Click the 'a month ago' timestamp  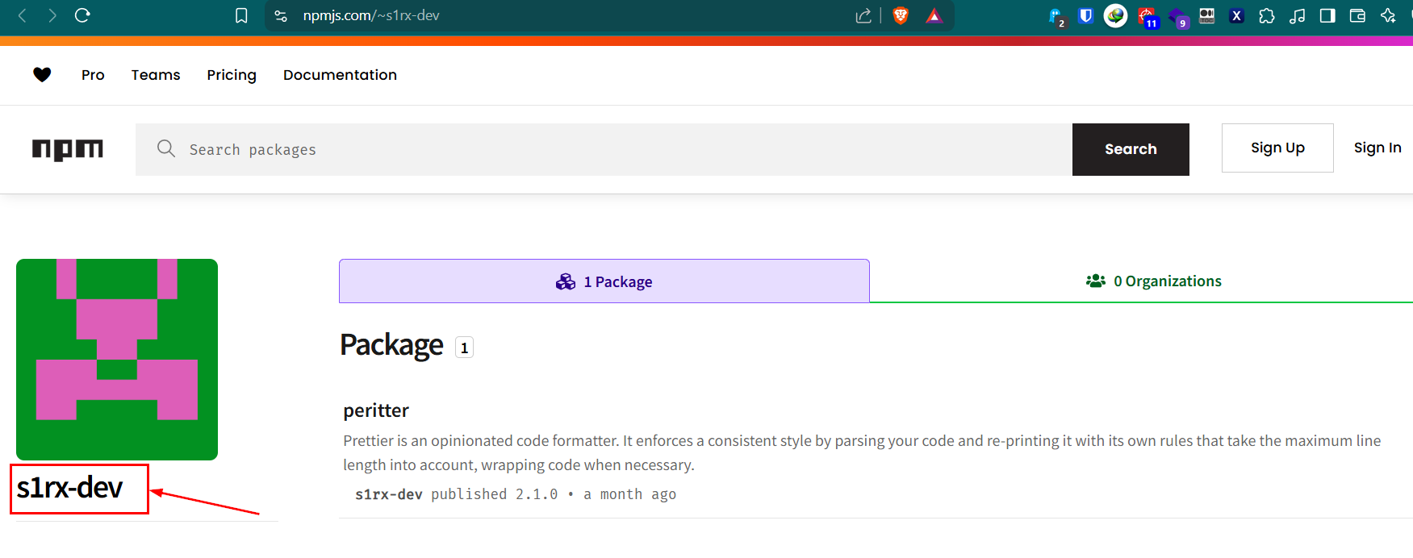coord(629,494)
